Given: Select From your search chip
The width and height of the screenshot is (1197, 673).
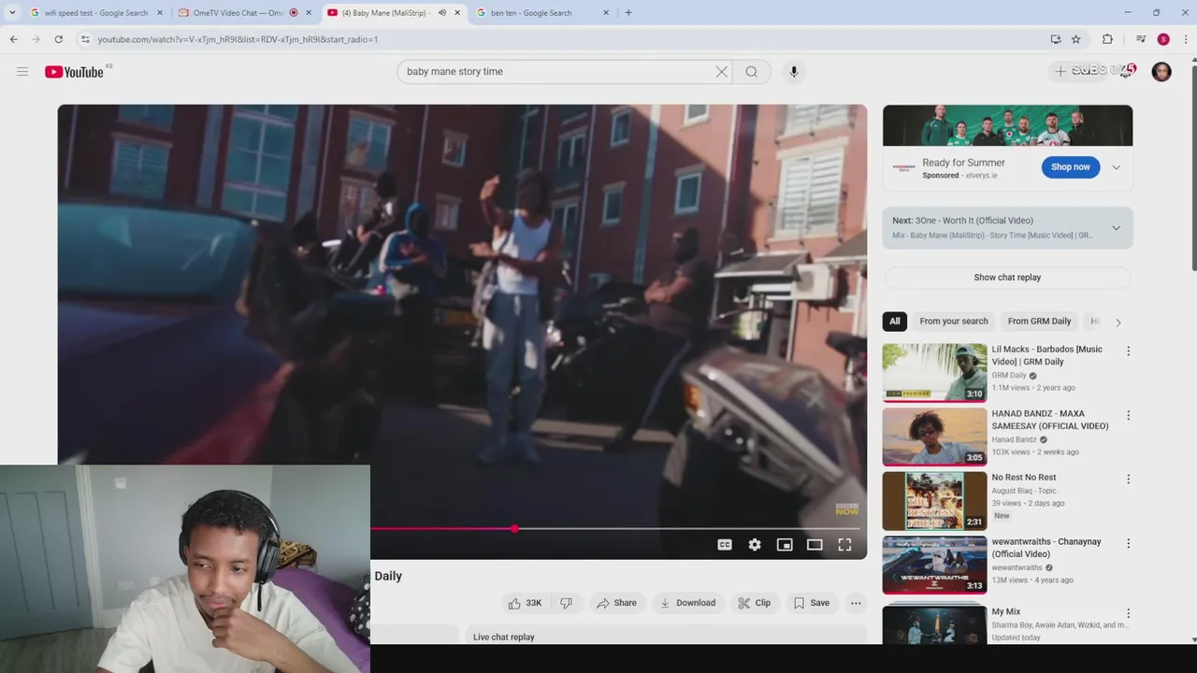Looking at the screenshot, I should [953, 322].
